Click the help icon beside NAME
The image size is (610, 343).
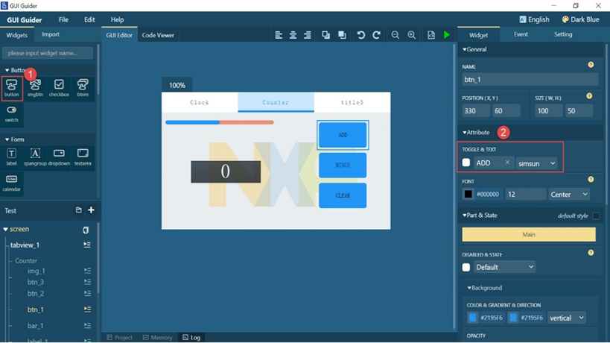tap(591, 65)
